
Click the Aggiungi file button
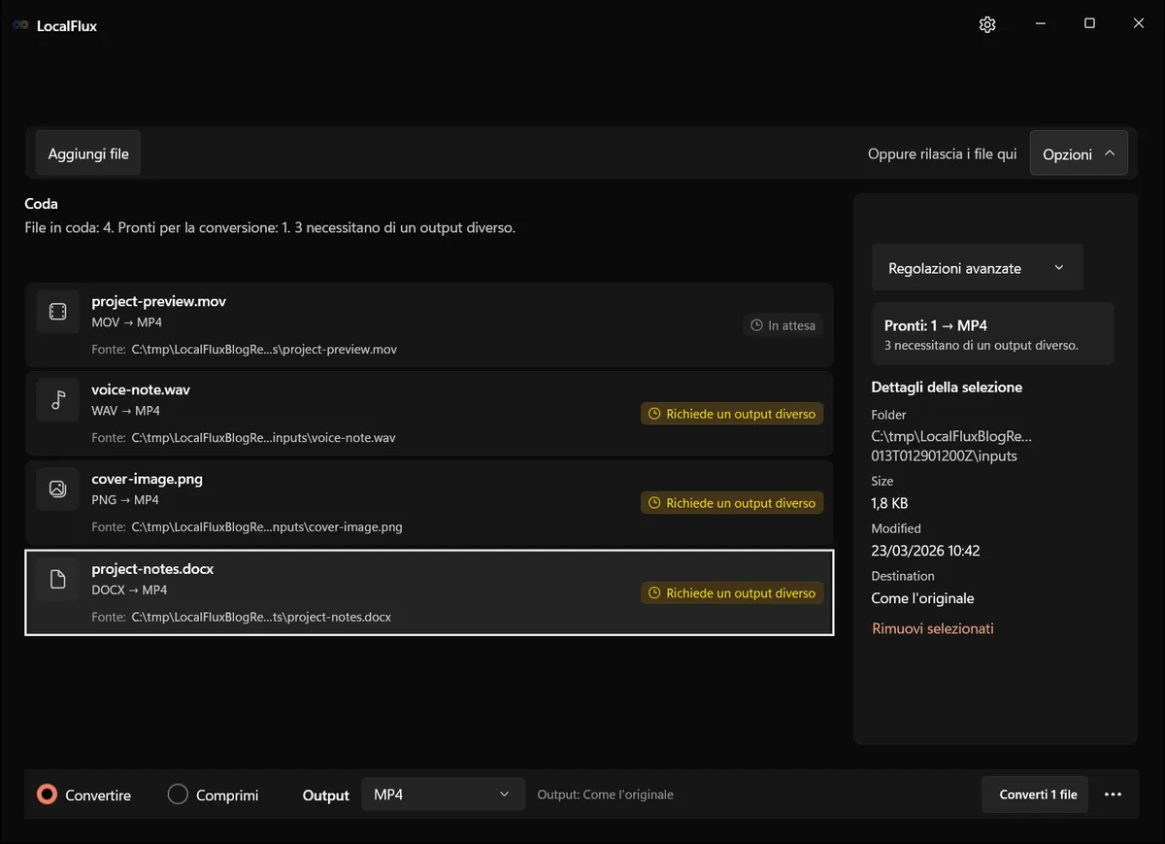pyautogui.click(x=88, y=153)
